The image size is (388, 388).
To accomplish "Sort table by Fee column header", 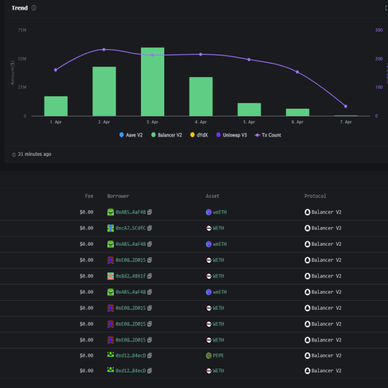I will click(x=89, y=196).
